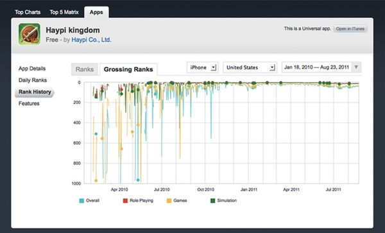The width and height of the screenshot is (385, 233).
Task: Click the Overall legend label
Action: (x=92, y=200)
